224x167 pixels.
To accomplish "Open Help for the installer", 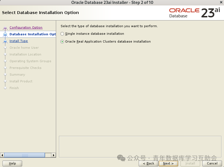I will pos(12,163).
